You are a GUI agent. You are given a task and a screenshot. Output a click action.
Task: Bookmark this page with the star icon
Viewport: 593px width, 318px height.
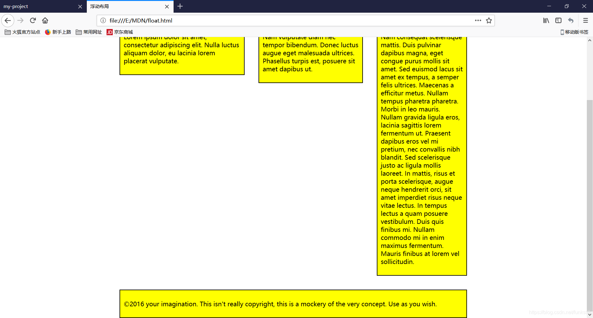point(489,21)
